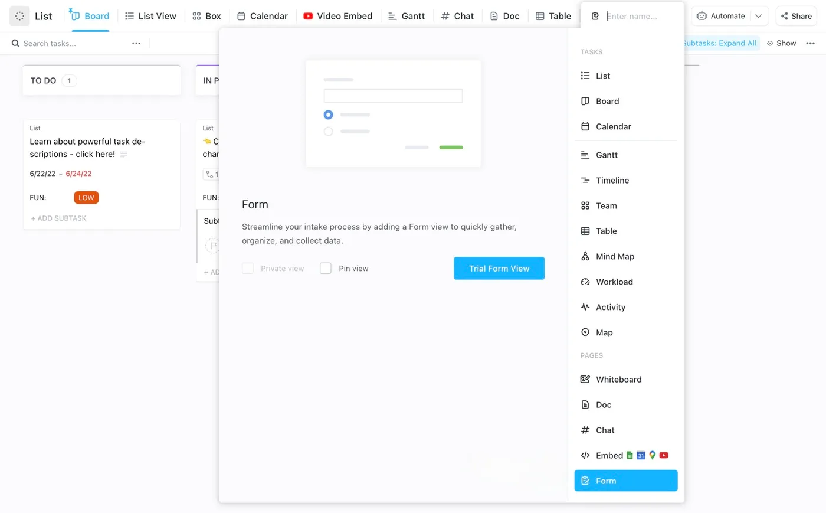
Task: Open the Board view tab
Action: pos(90,16)
